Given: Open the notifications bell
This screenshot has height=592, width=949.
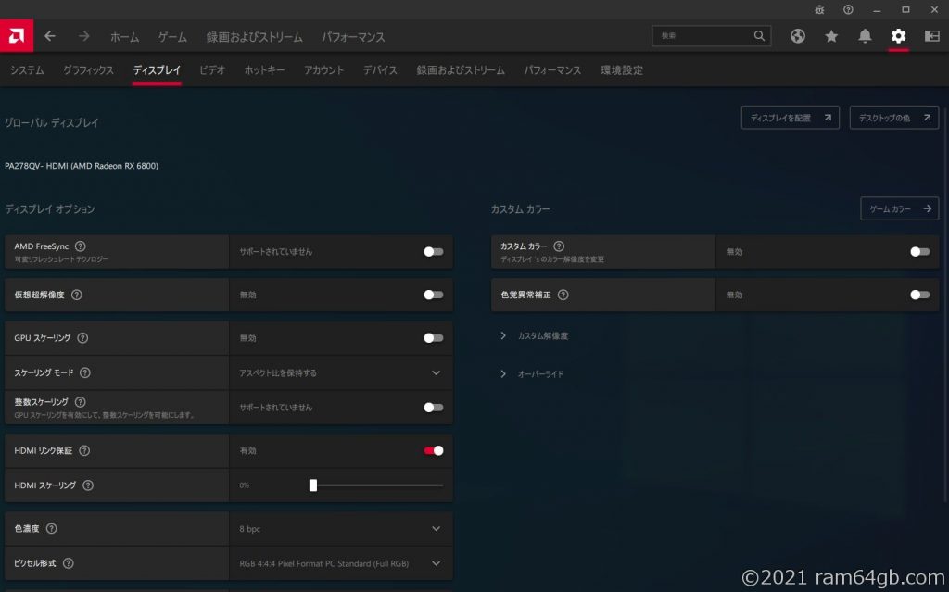Looking at the screenshot, I should coord(865,36).
